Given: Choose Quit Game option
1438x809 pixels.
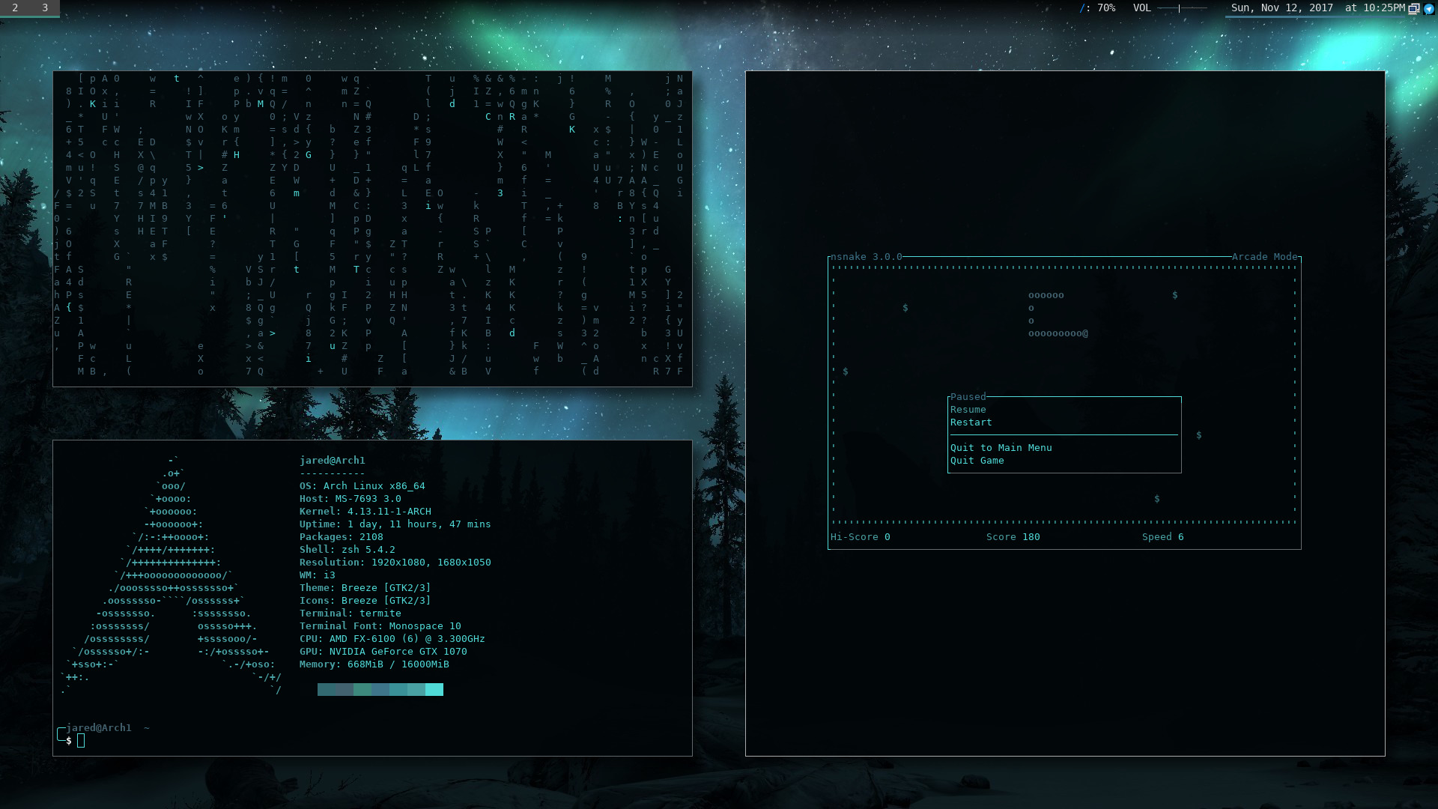Looking at the screenshot, I should tap(977, 461).
